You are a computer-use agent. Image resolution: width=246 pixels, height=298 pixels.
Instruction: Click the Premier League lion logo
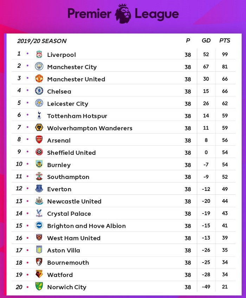(x=123, y=13)
